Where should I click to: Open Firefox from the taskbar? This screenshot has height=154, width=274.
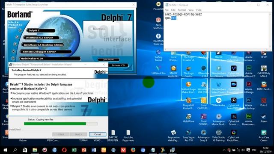133,150
